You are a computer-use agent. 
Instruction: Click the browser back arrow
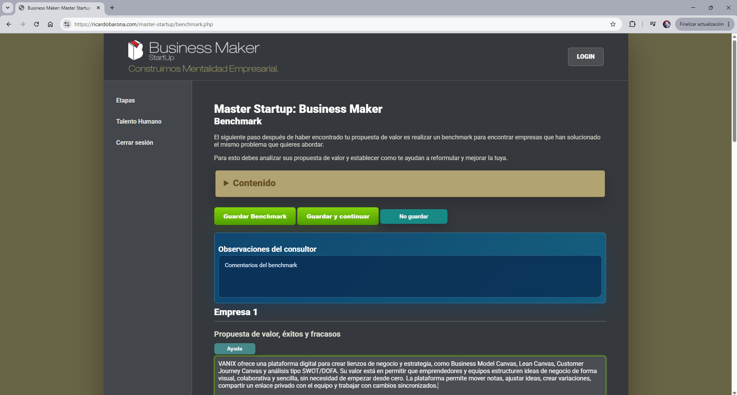click(9, 24)
